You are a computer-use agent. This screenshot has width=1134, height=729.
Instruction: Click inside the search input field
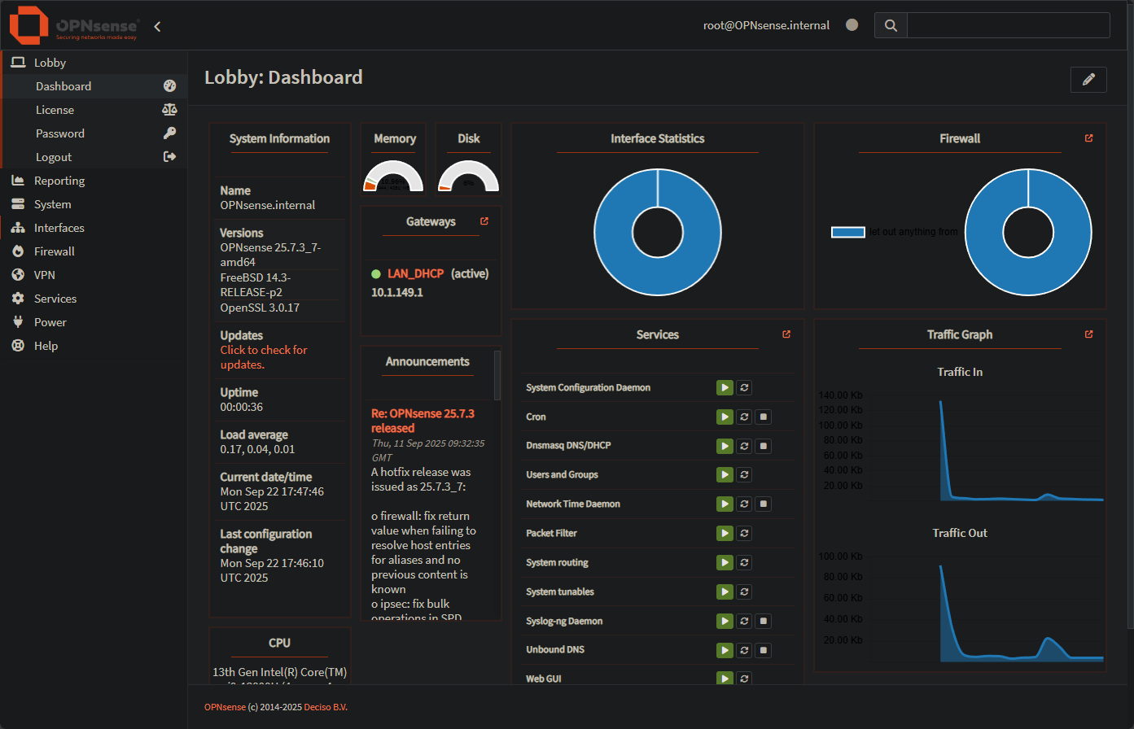[1009, 25]
